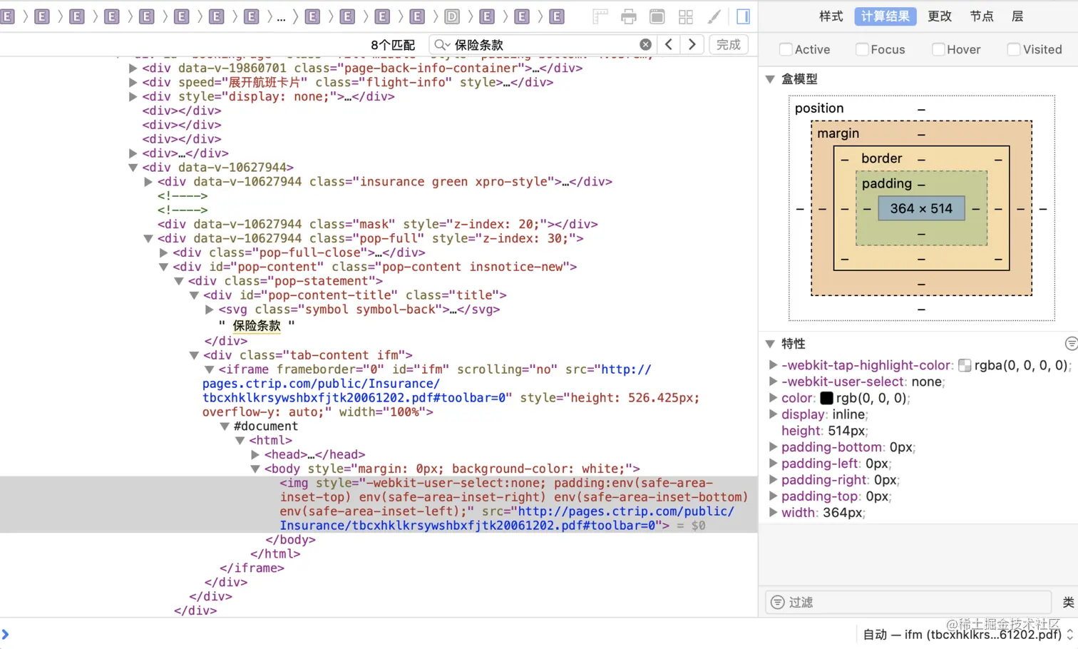1078x649 pixels.
Task: Click the display: inline property text
Action: tap(825, 414)
